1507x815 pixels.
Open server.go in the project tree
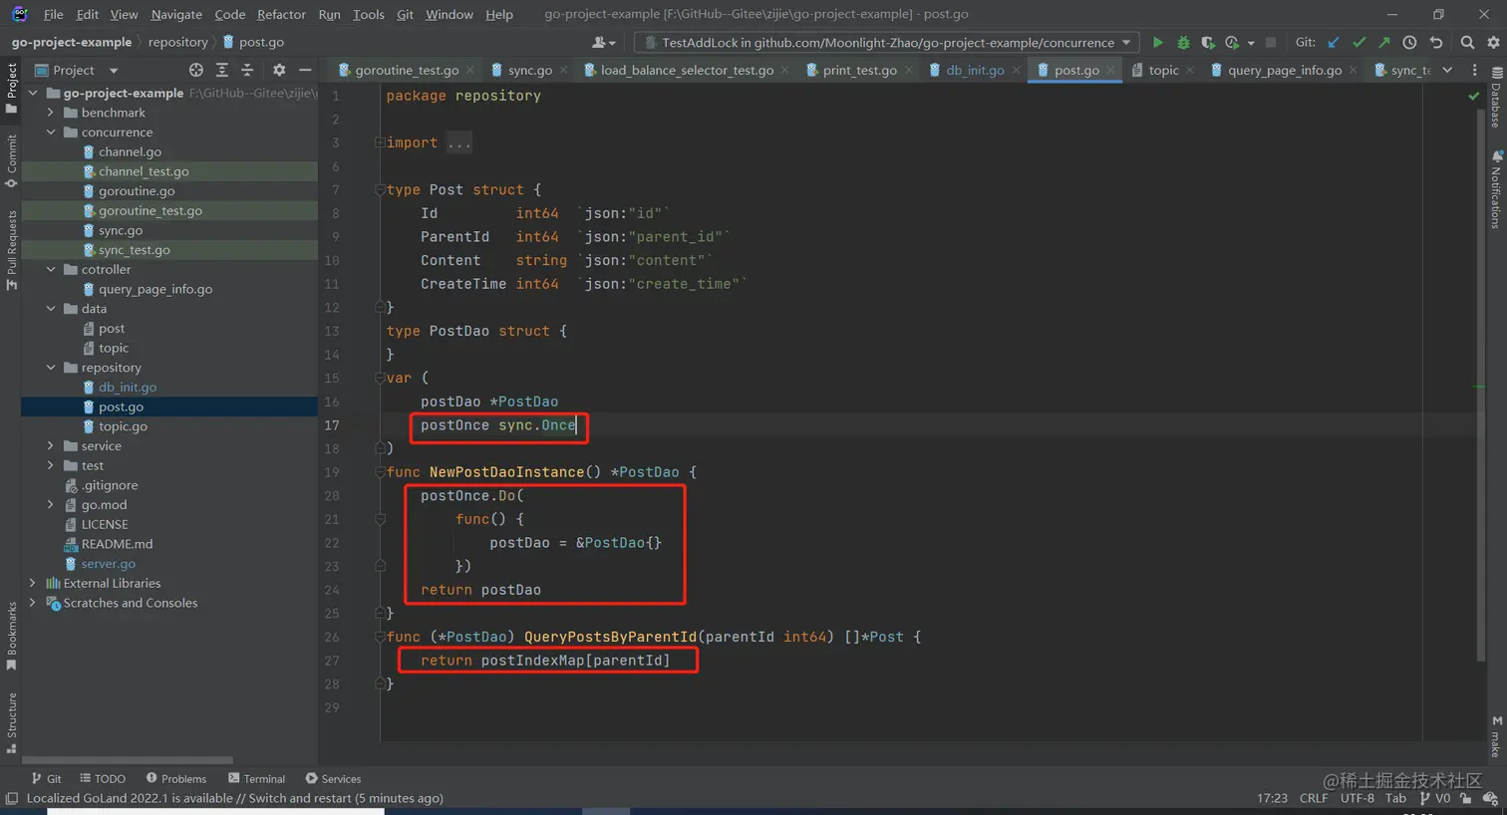click(108, 564)
